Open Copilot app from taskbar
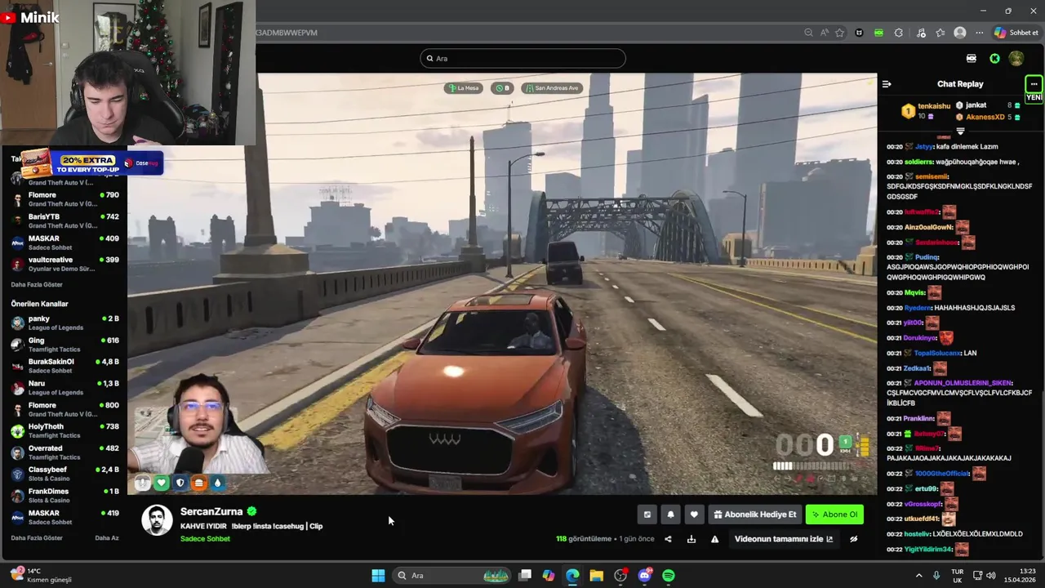This screenshot has width=1045, height=588. pyautogui.click(x=549, y=576)
